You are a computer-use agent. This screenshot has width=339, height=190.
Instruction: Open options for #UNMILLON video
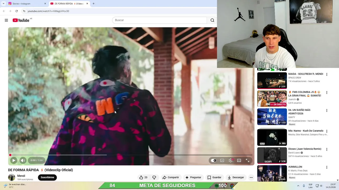327,167
